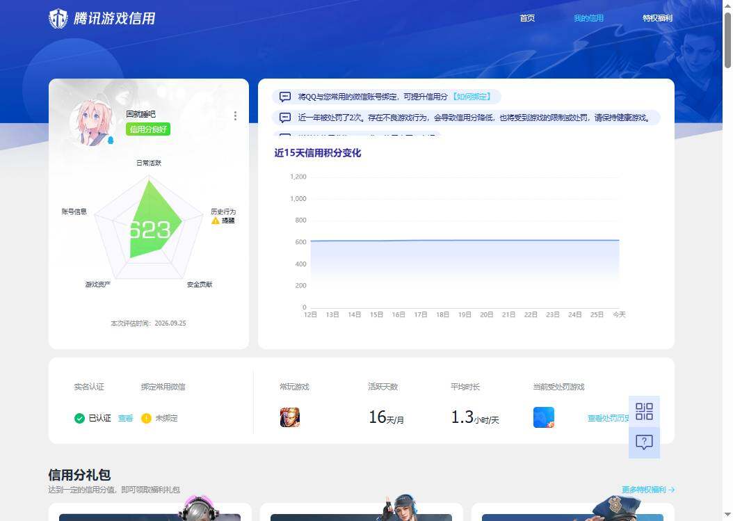Click the 12日 label on chart axis

(x=310, y=314)
